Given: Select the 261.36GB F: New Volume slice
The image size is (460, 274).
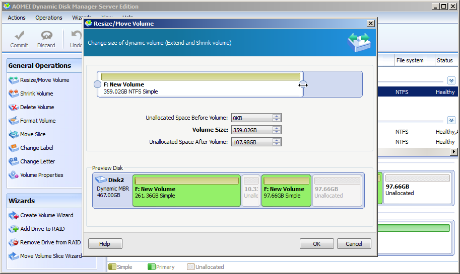Looking at the screenshot, I should (186, 191).
